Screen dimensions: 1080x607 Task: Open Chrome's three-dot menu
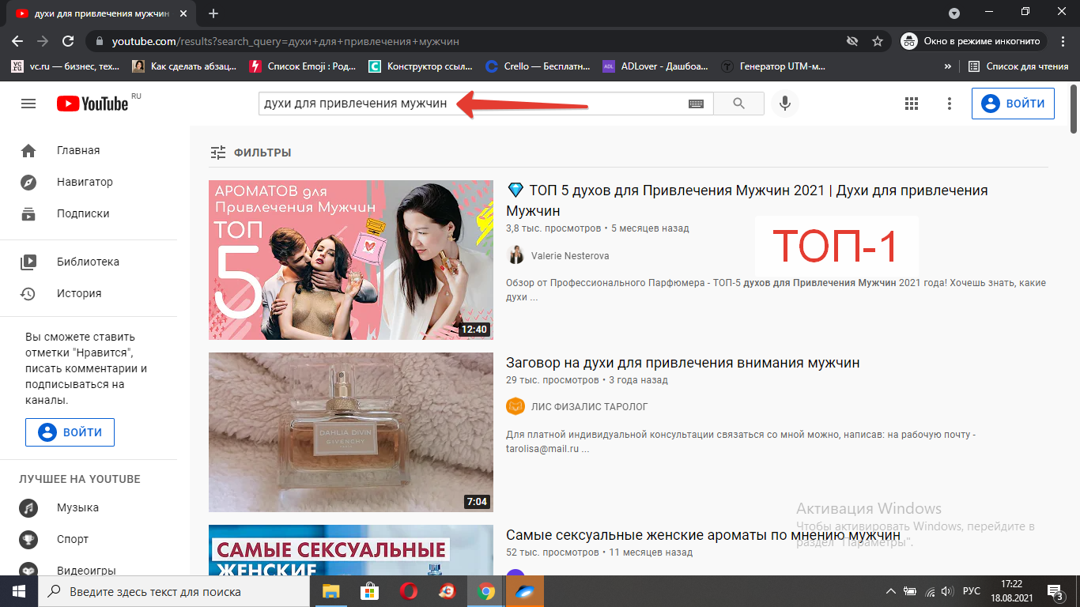[1063, 41]
